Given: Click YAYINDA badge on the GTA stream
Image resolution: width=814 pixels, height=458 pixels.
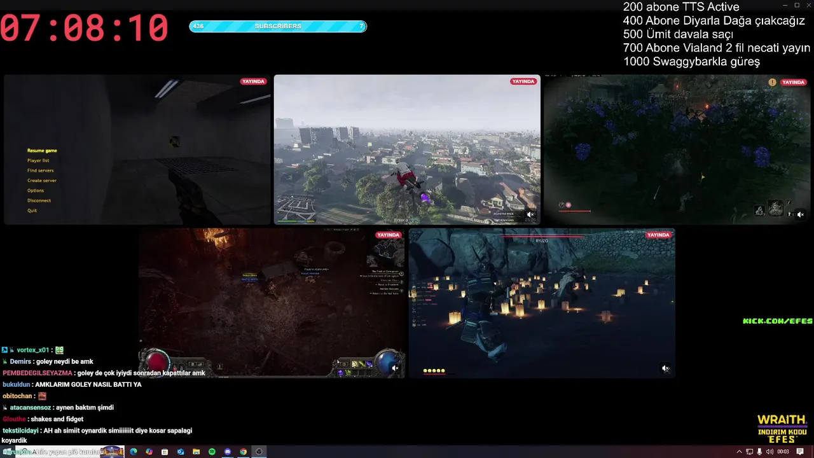Looking at the screenshot, I should coord(523,81).
